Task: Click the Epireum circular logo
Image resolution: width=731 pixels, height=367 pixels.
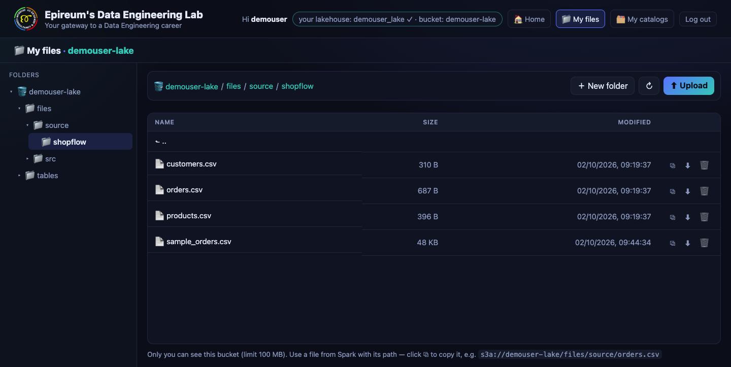Action: tap(26, 19)
